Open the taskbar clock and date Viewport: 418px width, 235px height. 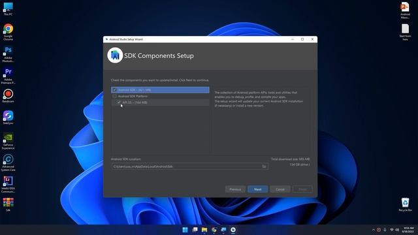[408, 230]
